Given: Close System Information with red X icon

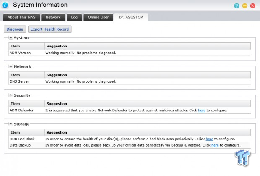Looking at the screenshot, I should coord(253,6).
